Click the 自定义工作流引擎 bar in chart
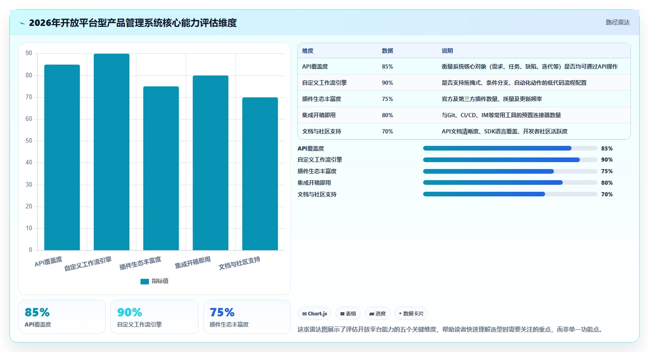 point(111,152)
